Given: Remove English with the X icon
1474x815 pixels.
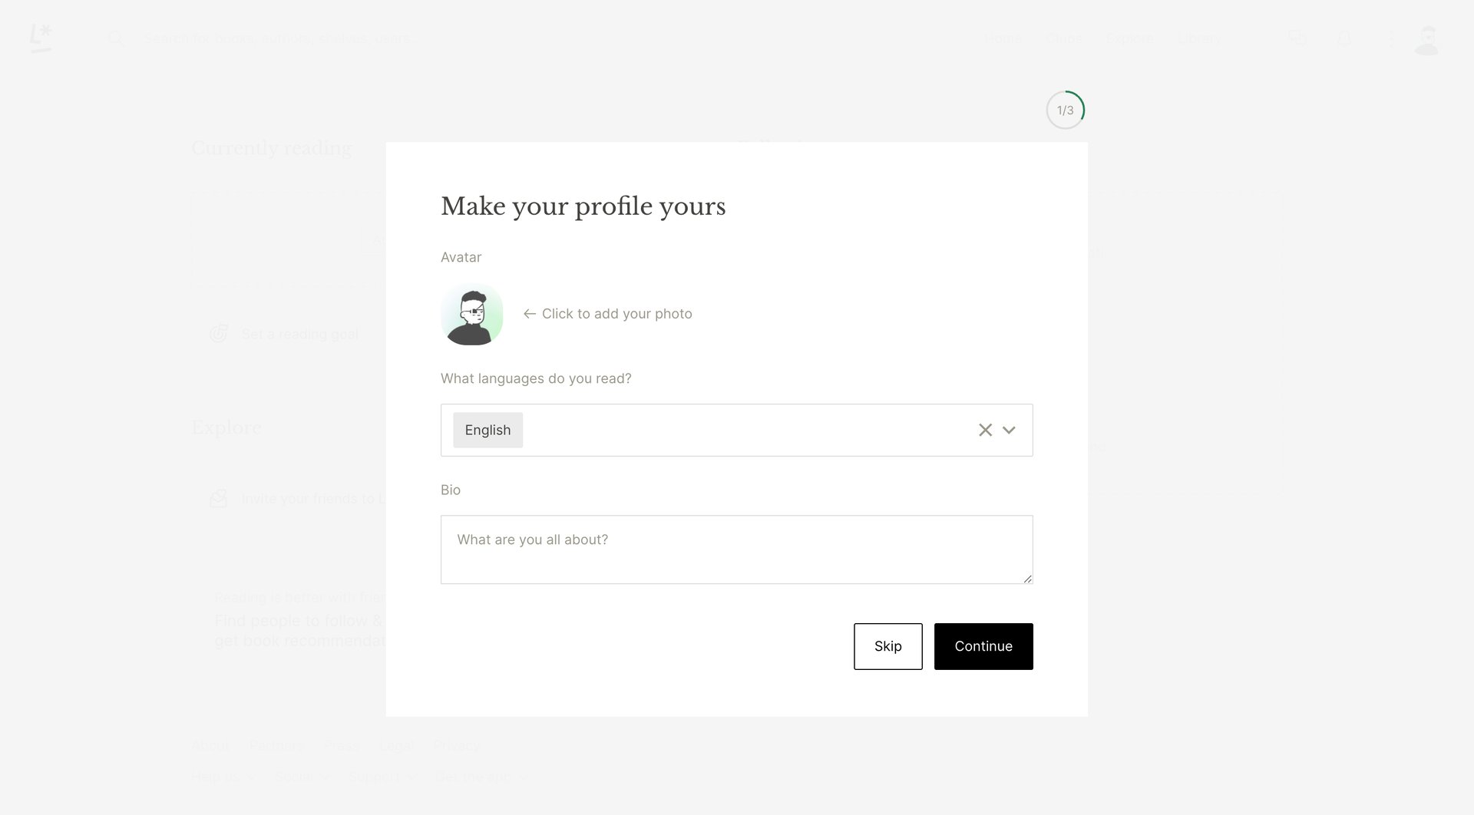Looking at the screenshot, I should 985,430.
